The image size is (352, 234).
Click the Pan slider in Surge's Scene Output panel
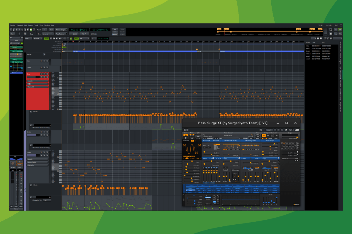point(270,147)
